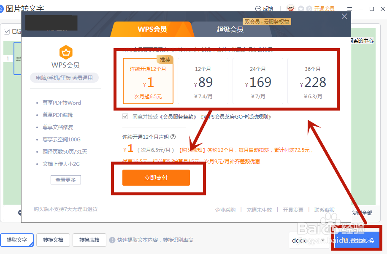
Task: Click the shield badge icon beside the avatar
Action: click(301, 8)
